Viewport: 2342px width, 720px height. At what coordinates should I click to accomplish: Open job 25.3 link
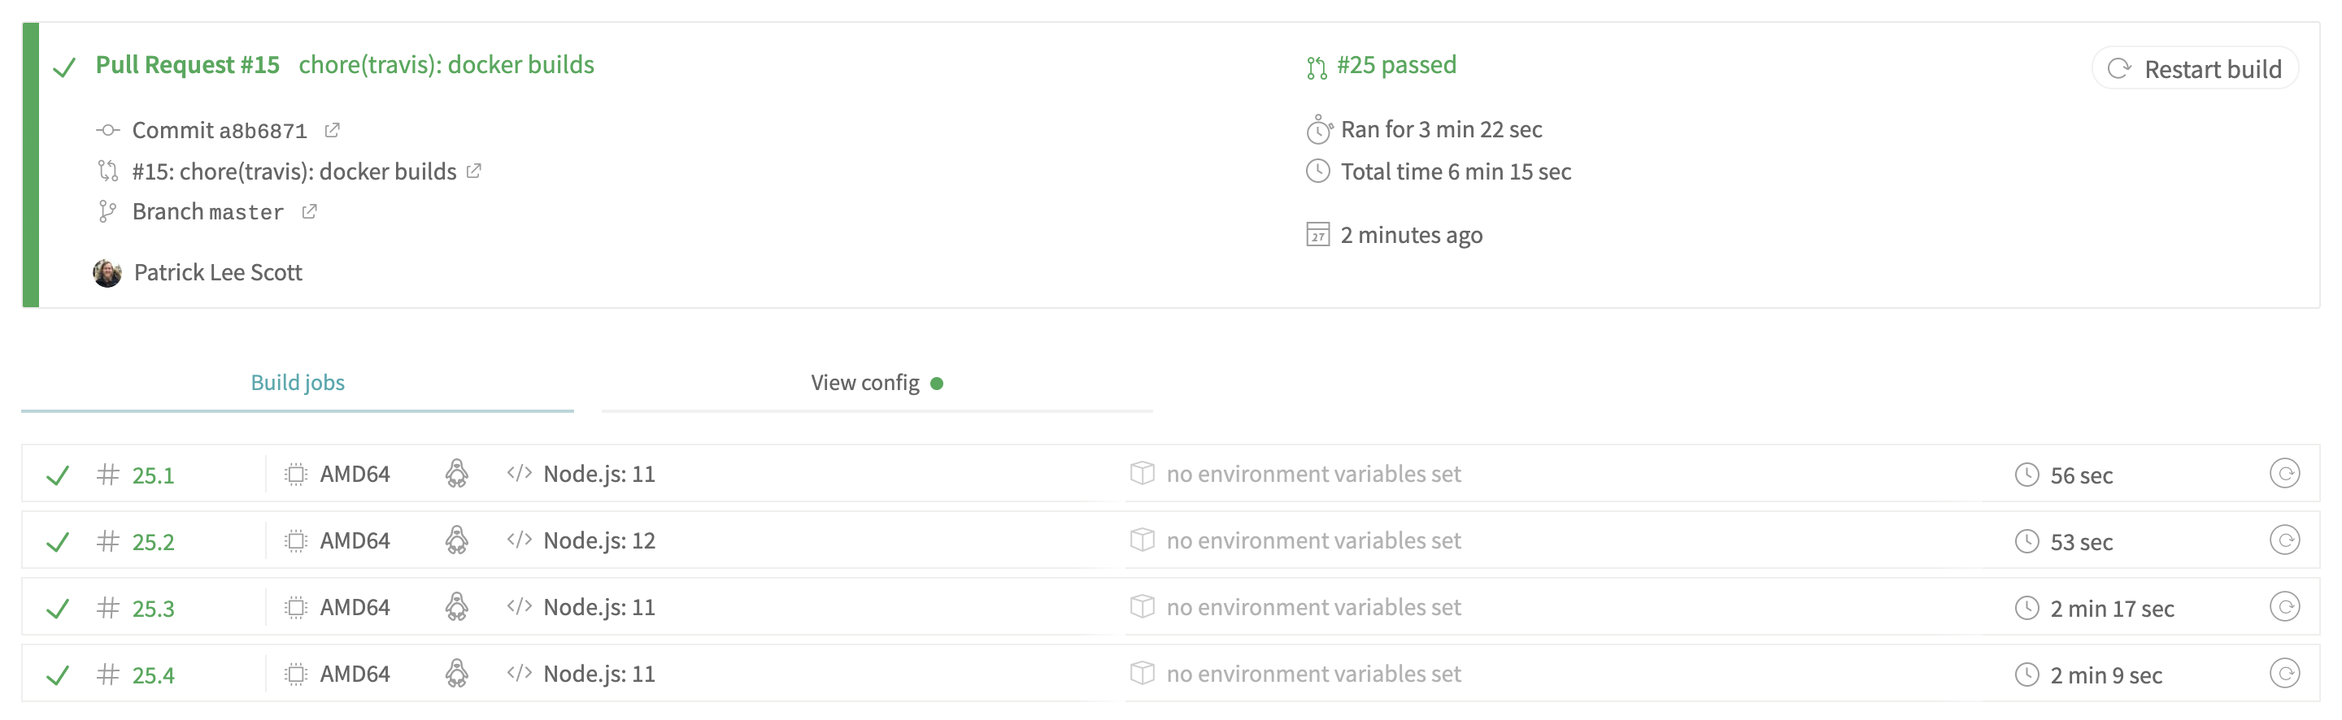[153, 608]
